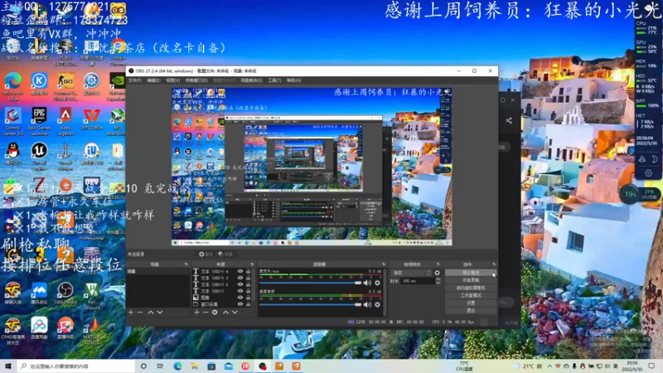Viewport: 663px width, 373px height.
Task: Open 桌面音频 audio settings gear
Action: tap(377, 304)
